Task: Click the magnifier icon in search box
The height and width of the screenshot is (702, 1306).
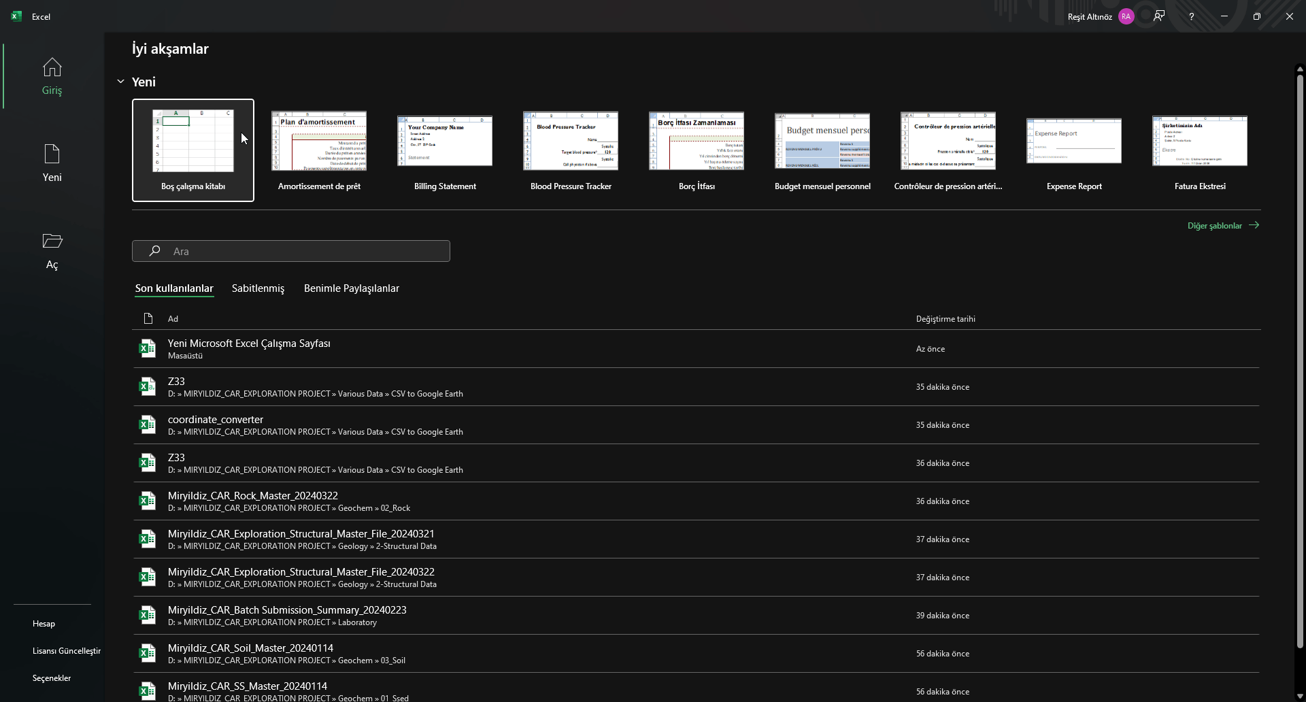Action: (155, 251)
